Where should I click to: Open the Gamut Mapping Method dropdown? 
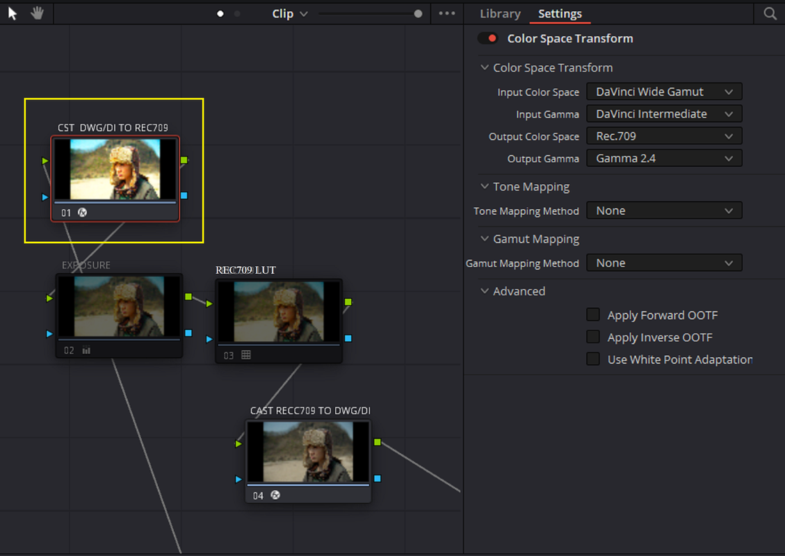[664, 263]
